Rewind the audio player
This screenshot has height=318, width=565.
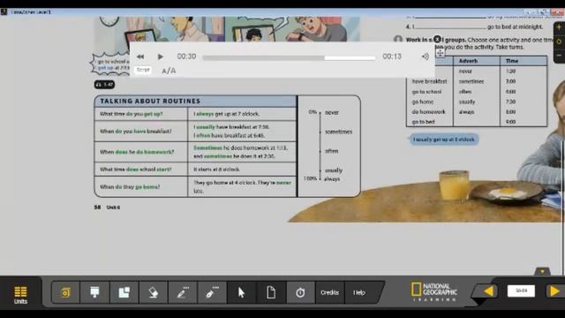tap(140, 57)
